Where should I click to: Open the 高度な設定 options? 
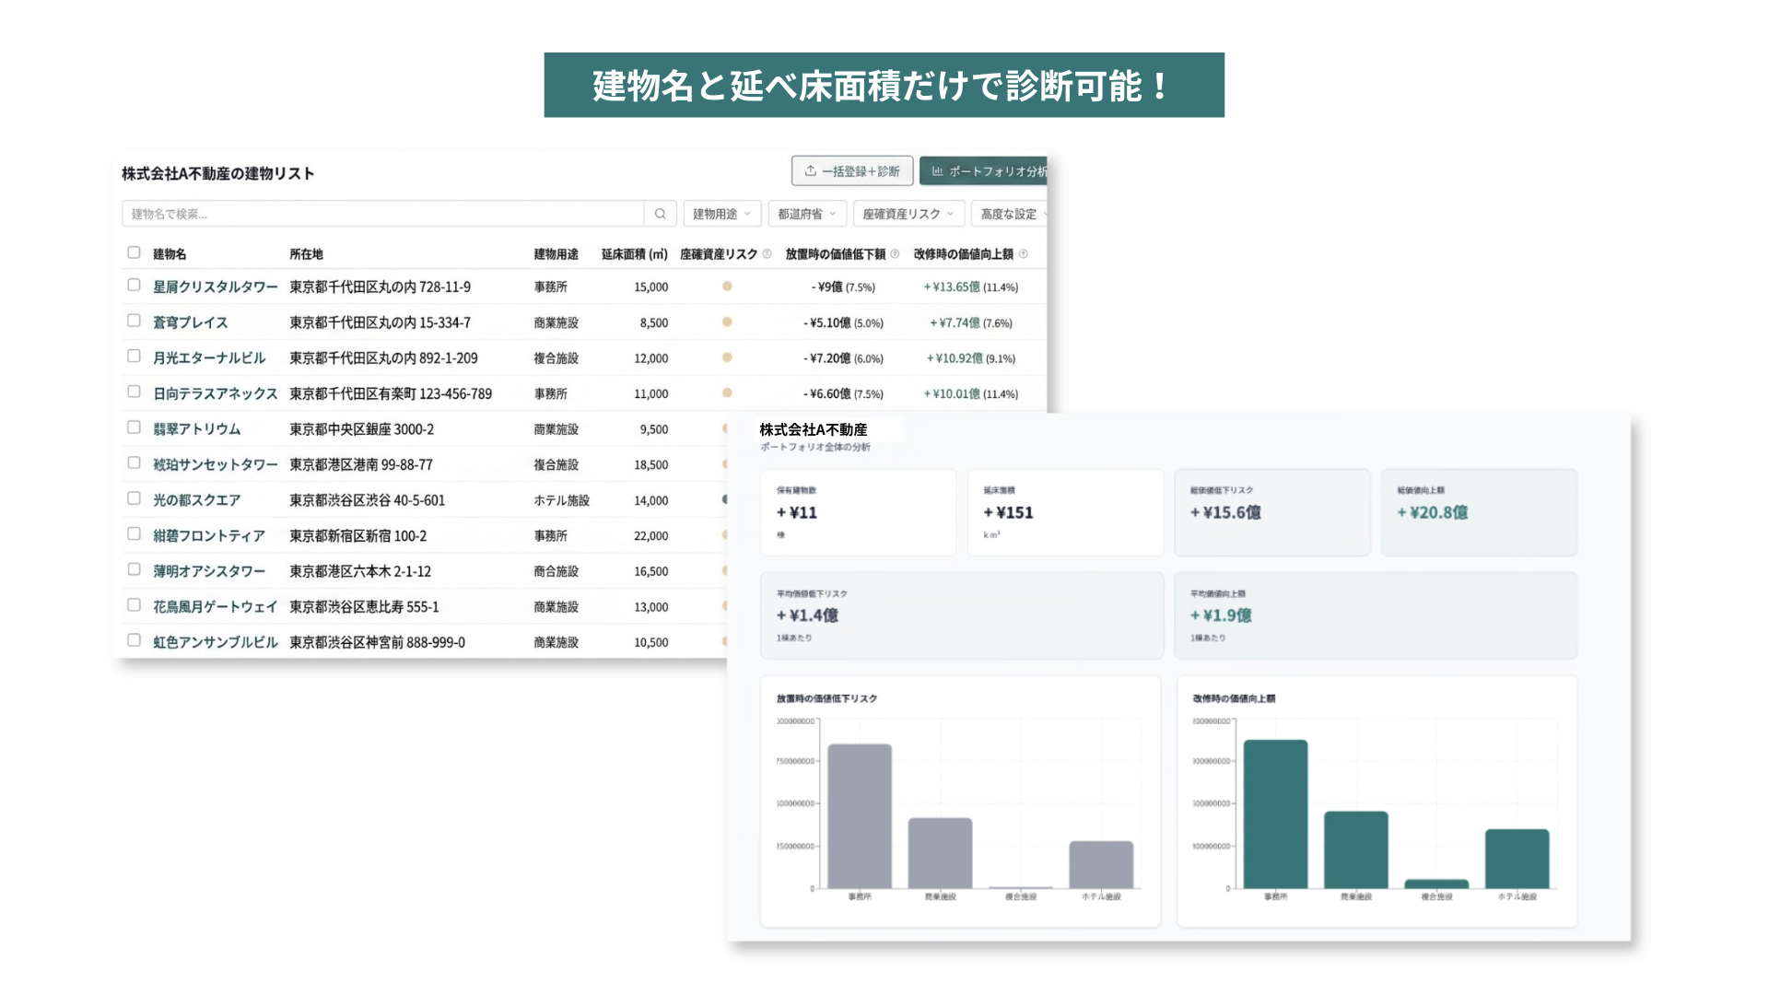[x=1010, y=214]
